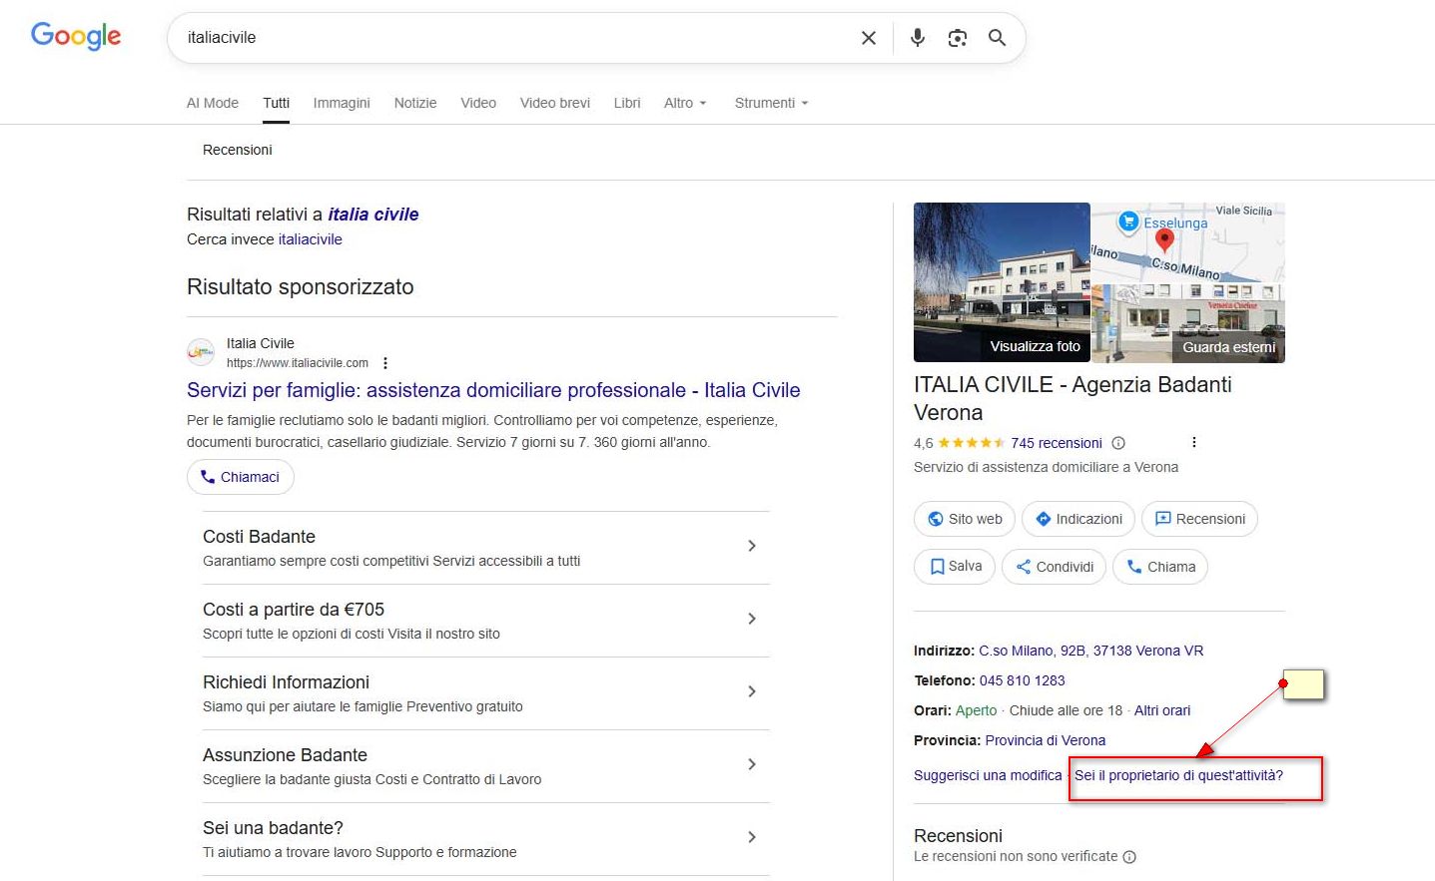The width and height of the screenshot is (1435, 881).
Task: Click the Google logo
Action: (76, 36)
